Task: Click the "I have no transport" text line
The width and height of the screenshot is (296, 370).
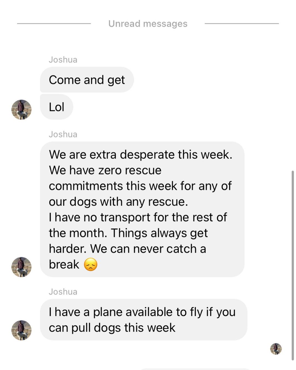Action: (x=138, y=217)
